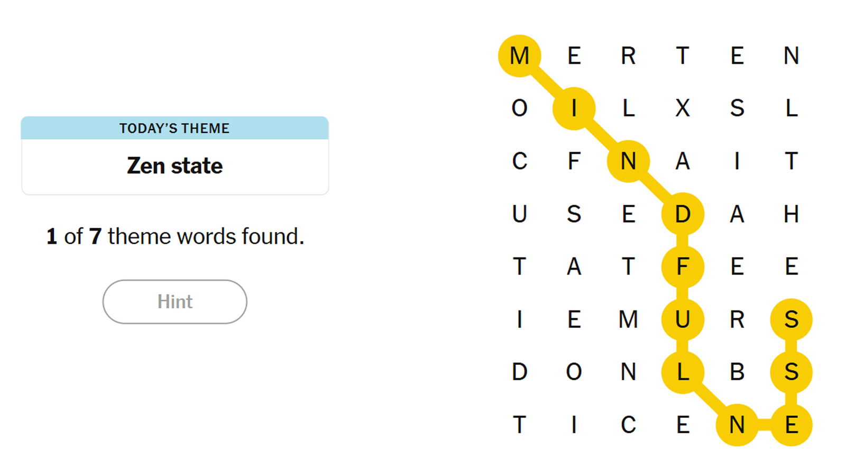This screenshot has height=476, width=846.
Task: Click the unhighlighted letter D
Action: point(520,372)
